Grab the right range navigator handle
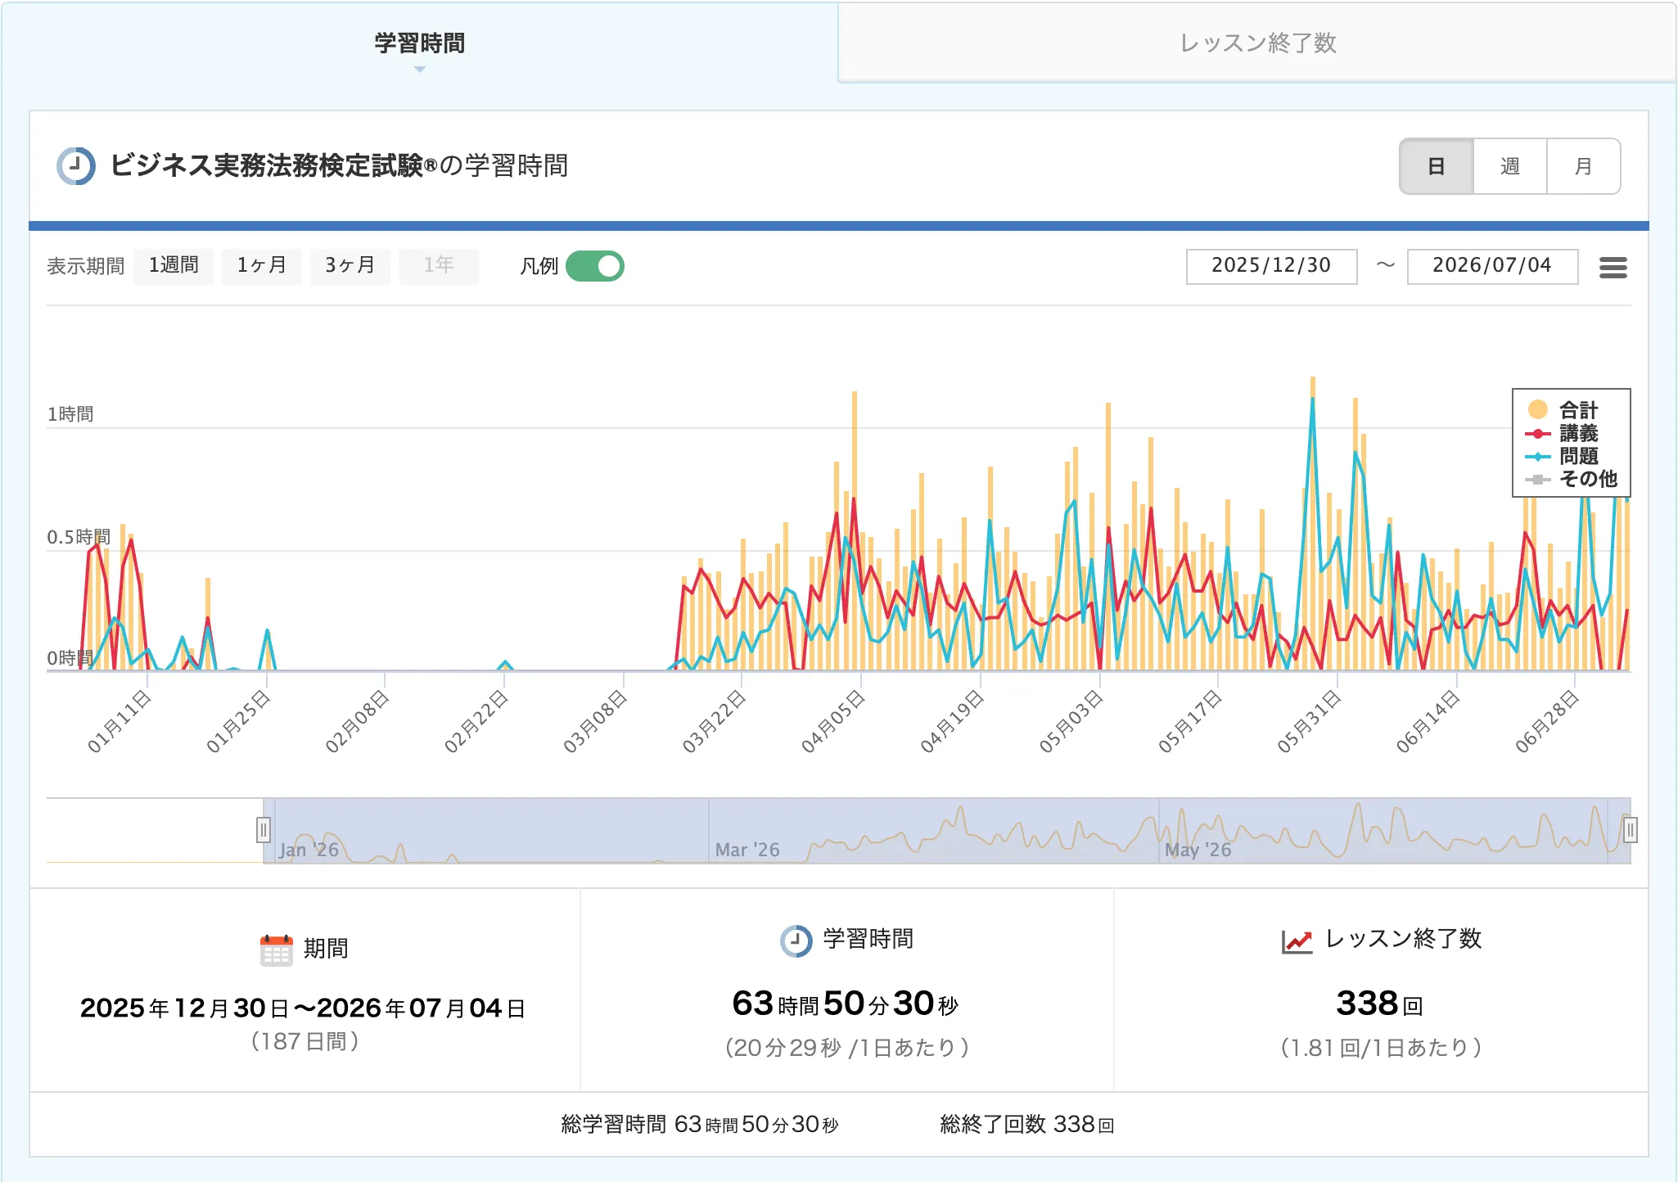This screenshot has height=1182, width=1678. [1630, 830]
